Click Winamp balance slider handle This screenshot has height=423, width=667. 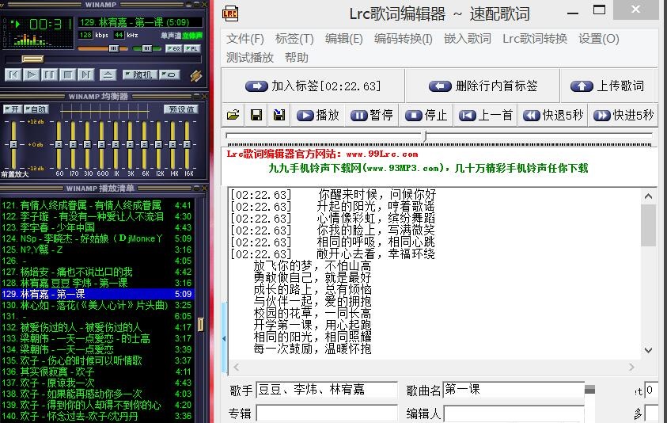pos(146,48)
